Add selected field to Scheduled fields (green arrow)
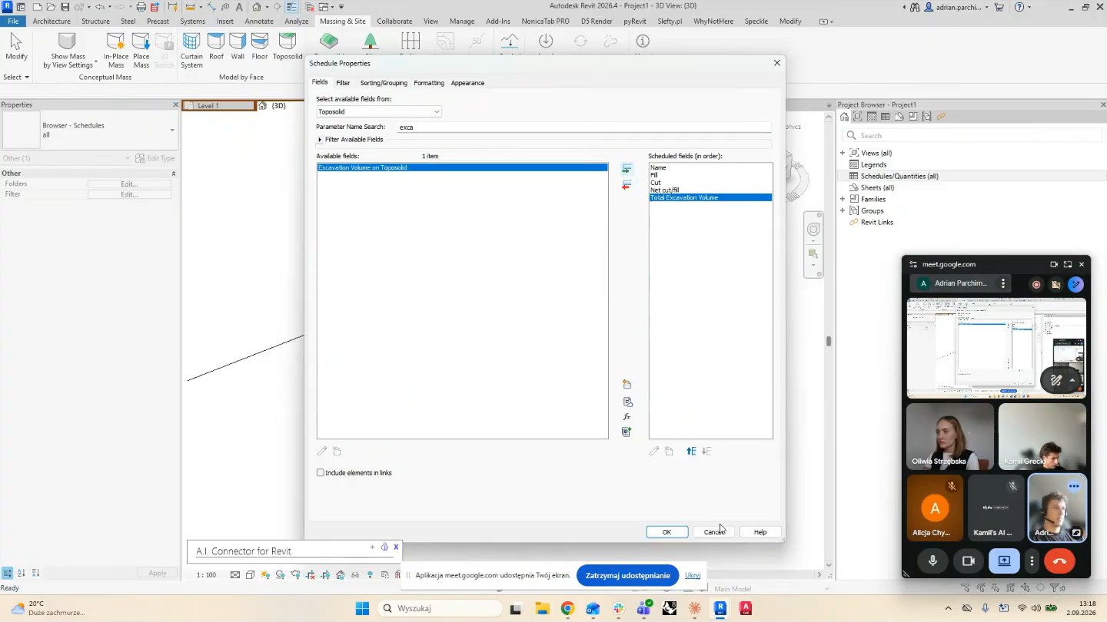This screenshot has width=1107, height=622. [627, 169]
